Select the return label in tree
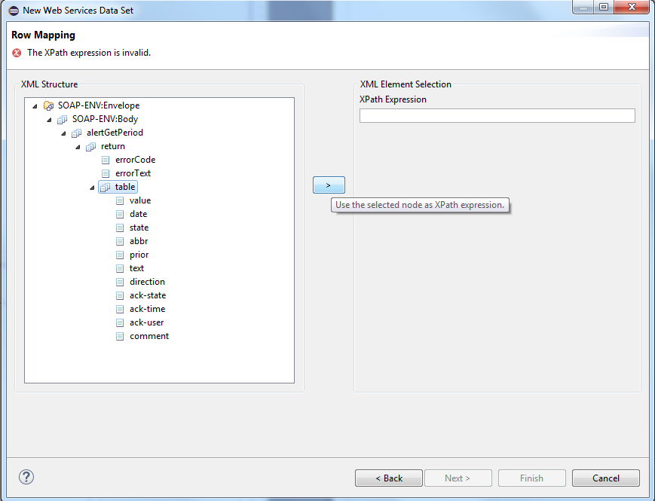Image resolution: width=655 pixels, height=501 pixels. pyautogui.click(x=113, y=146)
